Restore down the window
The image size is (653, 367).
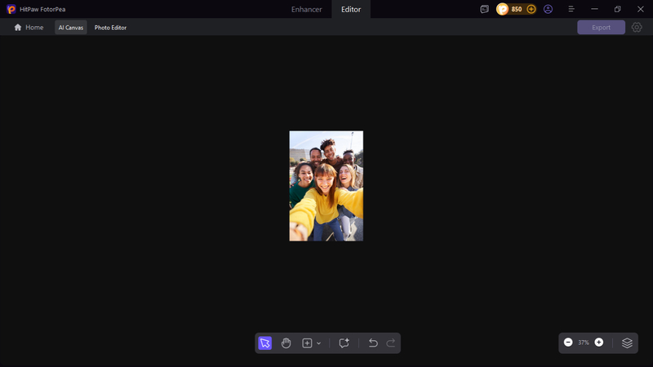(618, 9)
